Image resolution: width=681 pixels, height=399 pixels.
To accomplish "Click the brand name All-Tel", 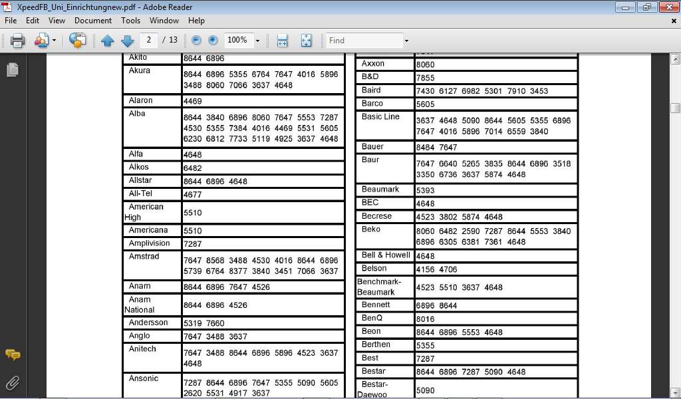I will point(140,194).
